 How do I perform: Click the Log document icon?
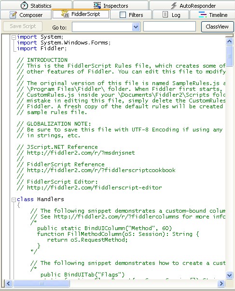pos(165,15)
